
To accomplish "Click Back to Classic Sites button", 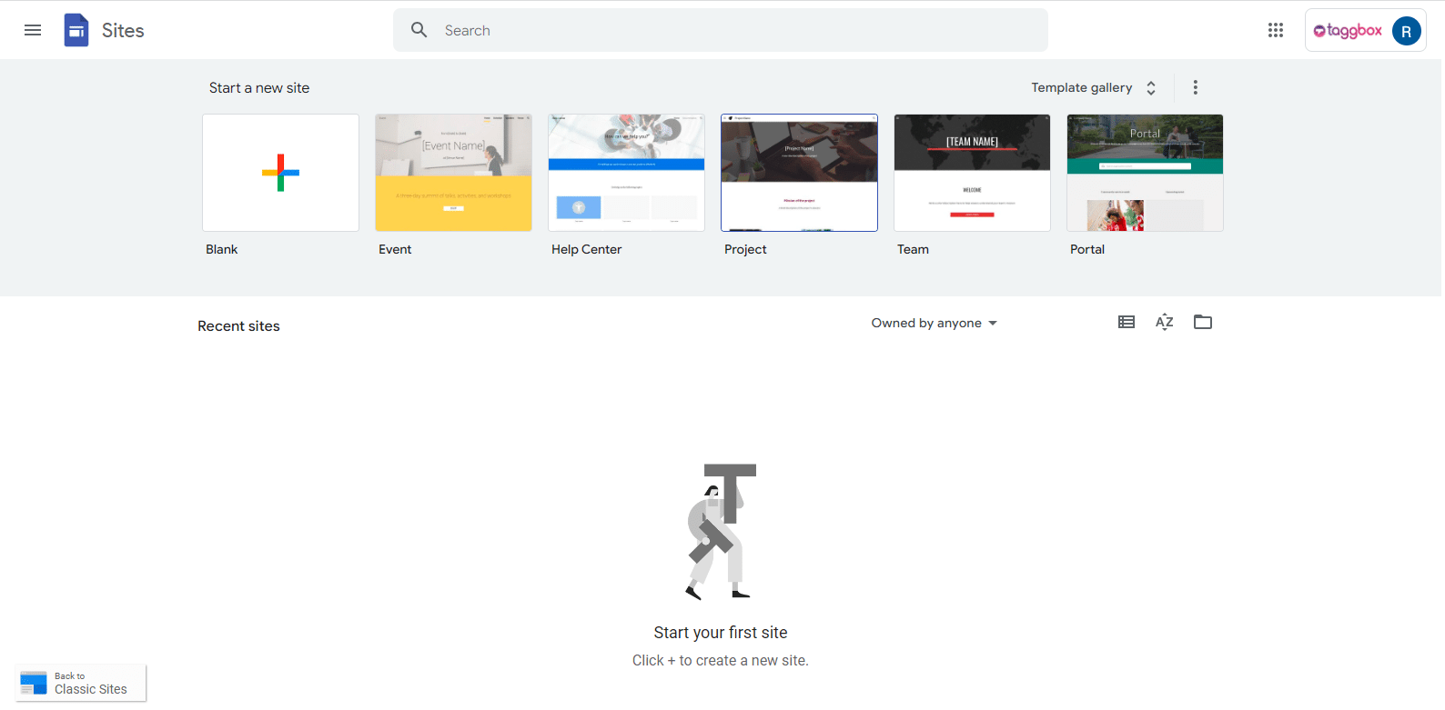I will point(81,684).
